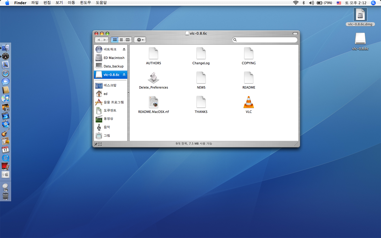Image resolution: width=381 pixels, height=238 pixels.
Task: Select the NEWS file icon
Action: coord(201,78)
